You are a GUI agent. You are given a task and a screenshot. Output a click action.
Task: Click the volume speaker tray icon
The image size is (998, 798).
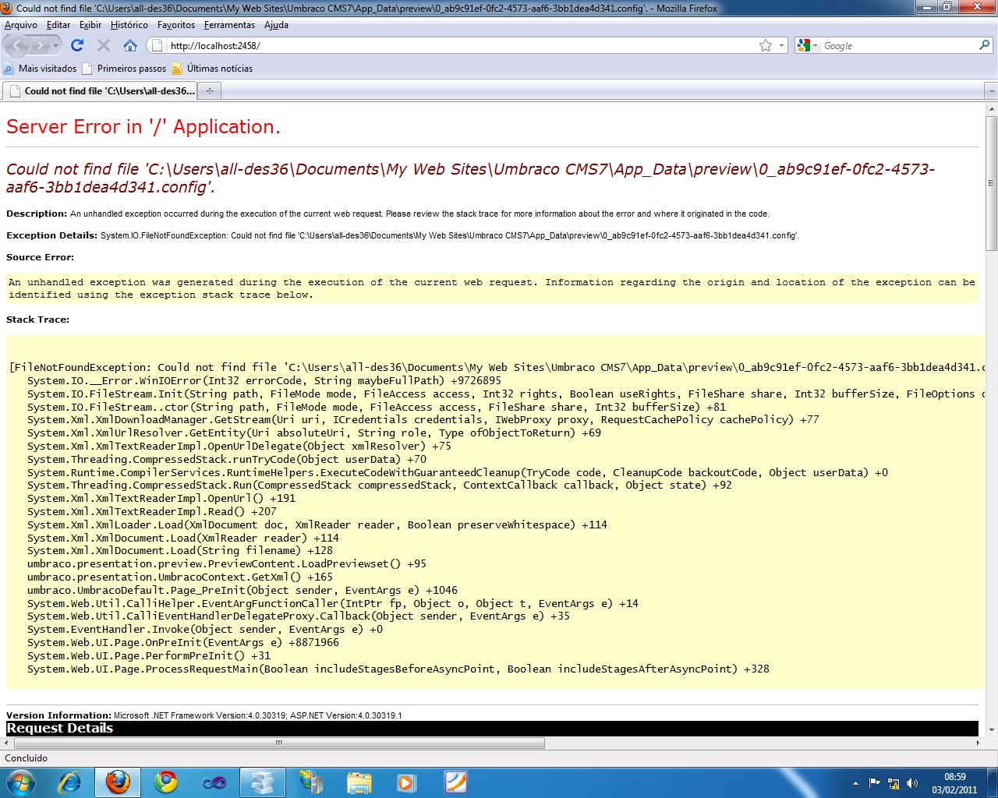click(x=912, y=783)
